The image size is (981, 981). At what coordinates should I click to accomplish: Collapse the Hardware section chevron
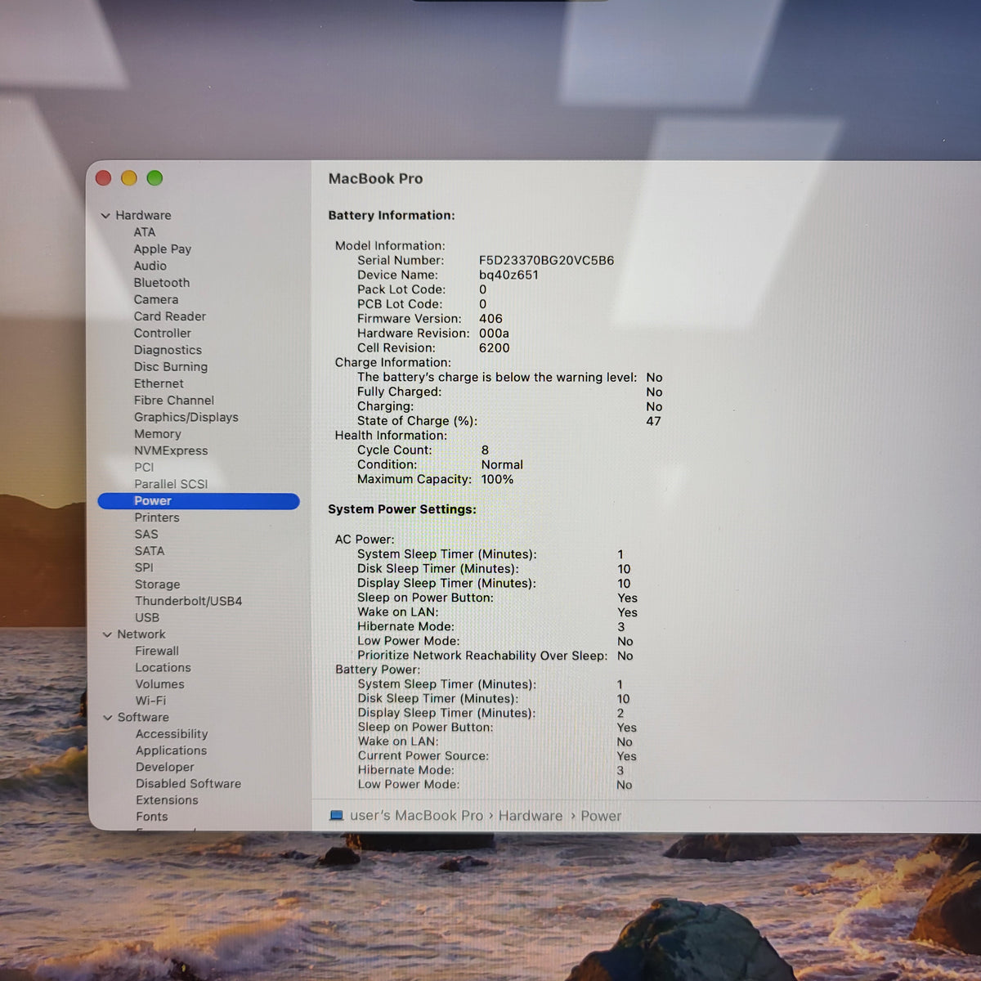(105, 216)
